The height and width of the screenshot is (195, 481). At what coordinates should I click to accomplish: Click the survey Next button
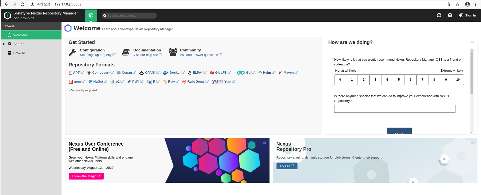click(x=399, y=131)
